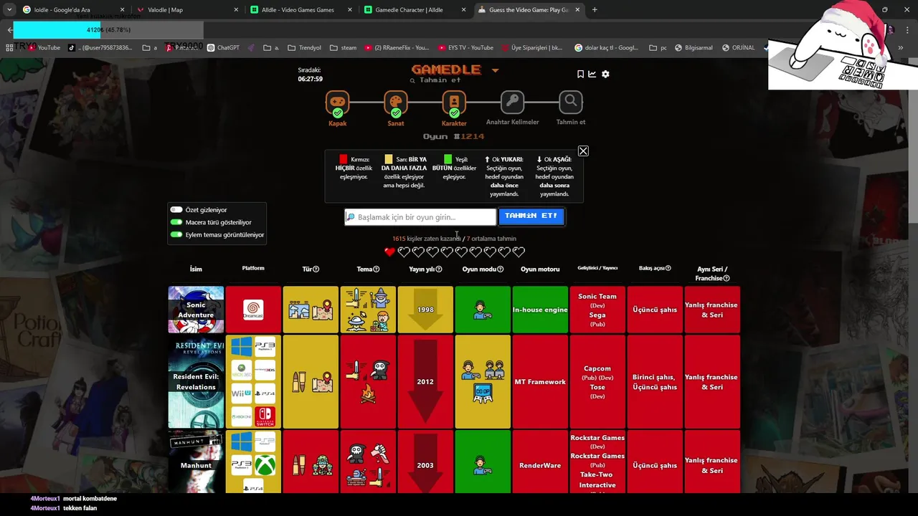The width and height of the screenshot is (918, 516).
Task: Open the EYS TV YouTube bookmark
Action: pyautogui.click(x=465, y=48)
